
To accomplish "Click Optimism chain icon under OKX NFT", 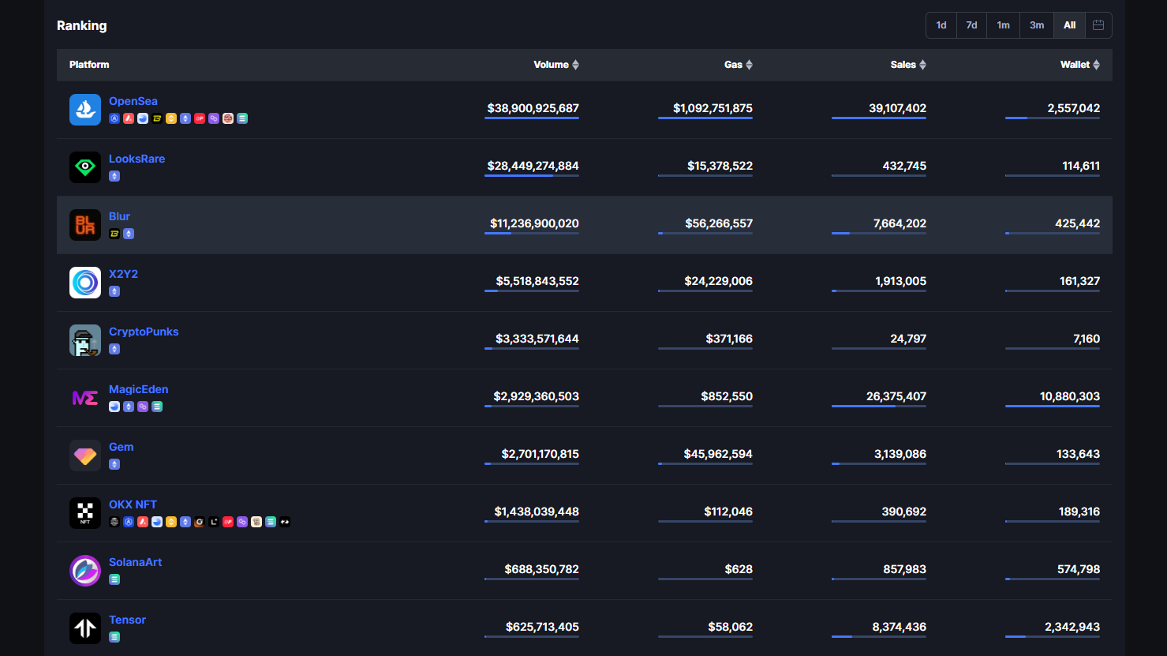I will (228, 522).
